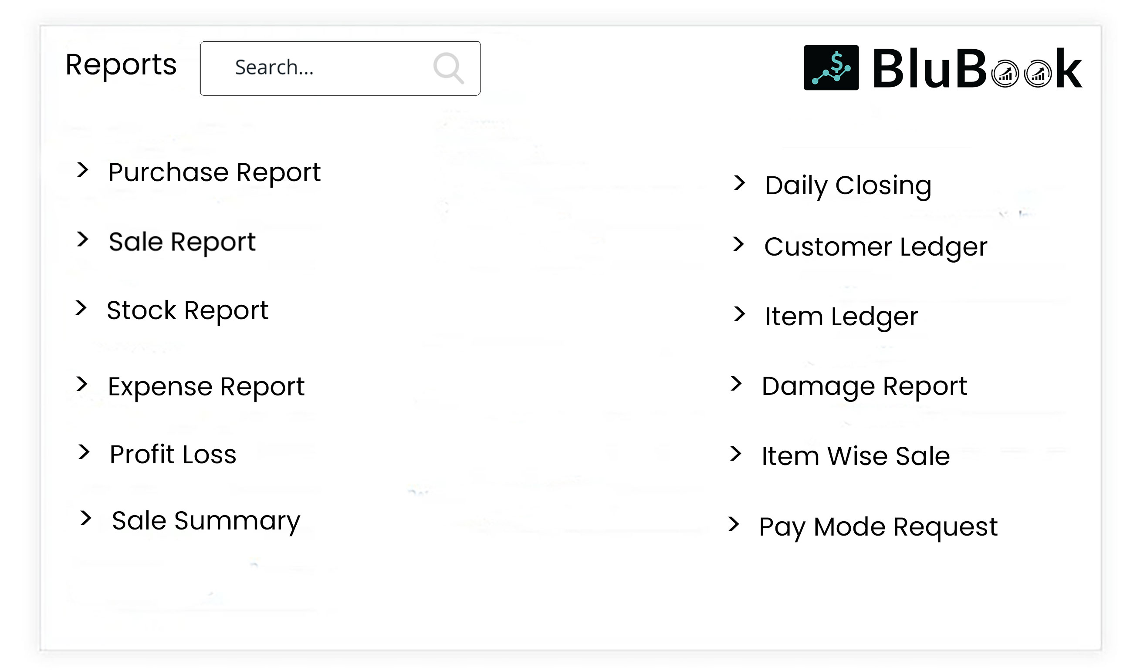Click the chevron icon beside Damage Report
Screen dimensions: 1137x671
pos(737,385)
